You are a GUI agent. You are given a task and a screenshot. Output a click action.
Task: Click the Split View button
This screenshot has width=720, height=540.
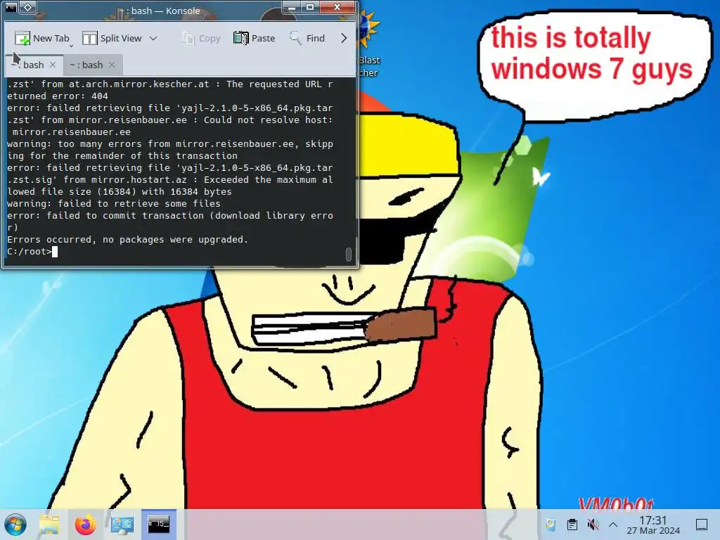tap(112, 39)
